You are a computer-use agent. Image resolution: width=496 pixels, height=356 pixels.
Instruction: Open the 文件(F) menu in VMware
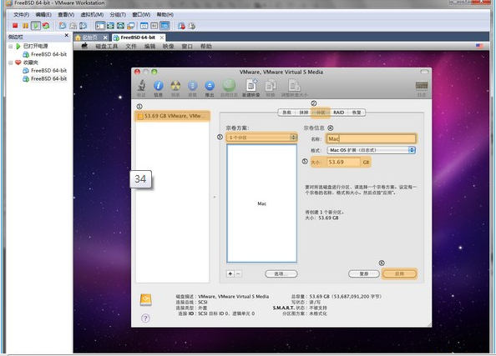pyautogui.click(x=21, y=14)
